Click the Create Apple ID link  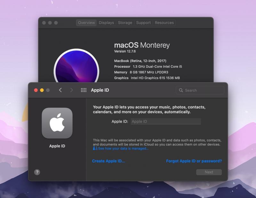click(x=108, y=161)
